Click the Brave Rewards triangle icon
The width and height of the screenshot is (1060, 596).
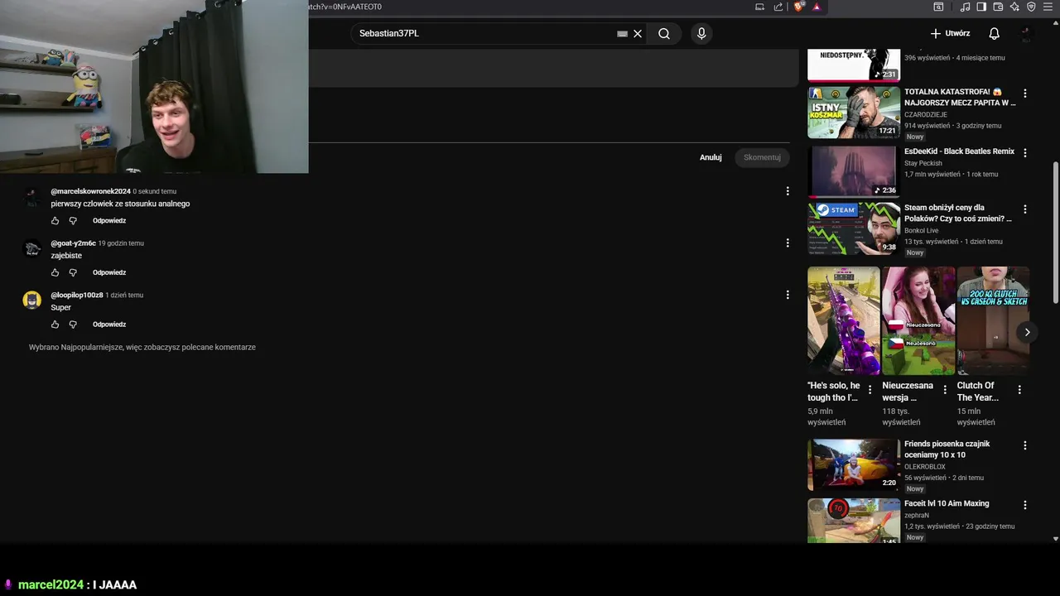pos(817,7)
